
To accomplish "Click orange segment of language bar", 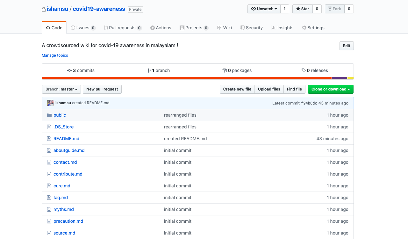I will pyautogui.click(x=187, y=78).
